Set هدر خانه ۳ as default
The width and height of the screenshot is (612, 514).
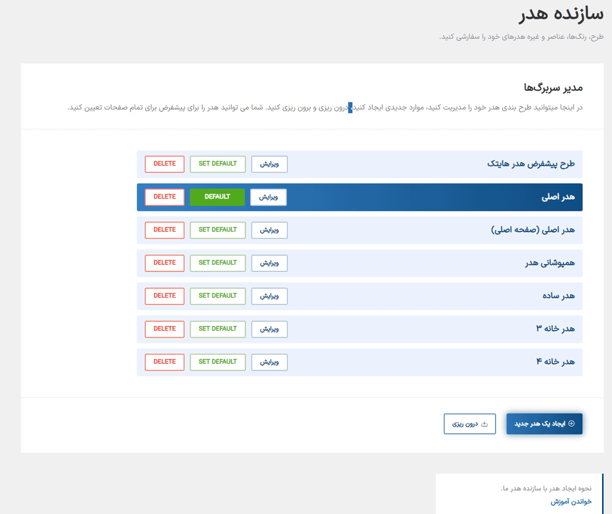[218, 329]
